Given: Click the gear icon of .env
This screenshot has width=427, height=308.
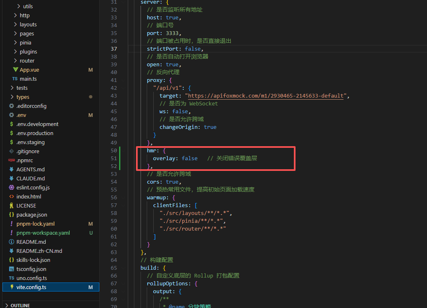Looking at the screenshot, I should (12, 115).
